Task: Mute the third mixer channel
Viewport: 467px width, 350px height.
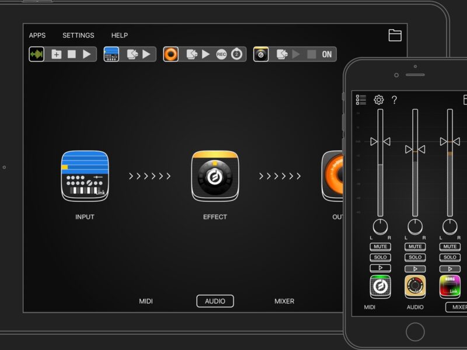Action: pyautogui.click(x=450, y=247)
